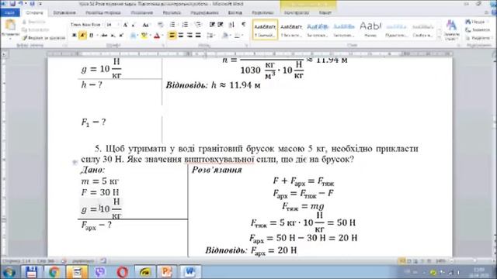Click spelling-flagged word виштовхувальної
Image resolution: width=497 pixels, height=279 pixels.
219,159
